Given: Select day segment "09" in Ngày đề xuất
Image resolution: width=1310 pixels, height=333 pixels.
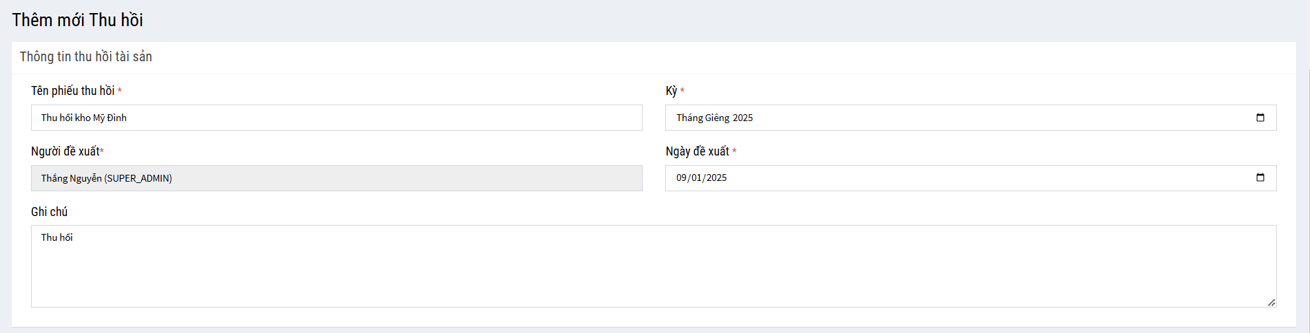Looking at the screenshot, I should click(x=682, y=178).
